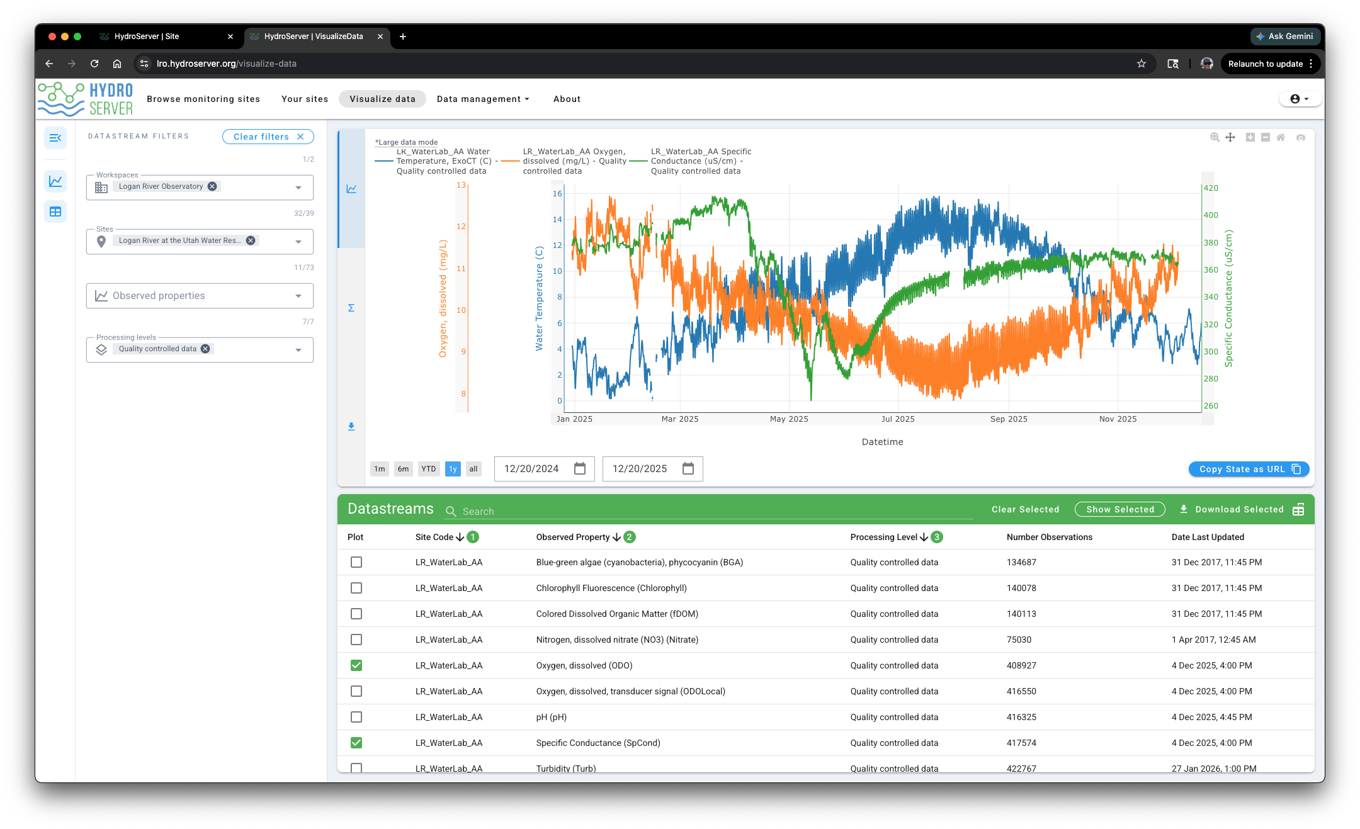Sort by Site Code arrow
This screenshot has width=1360, height=829.
point(460,537)
